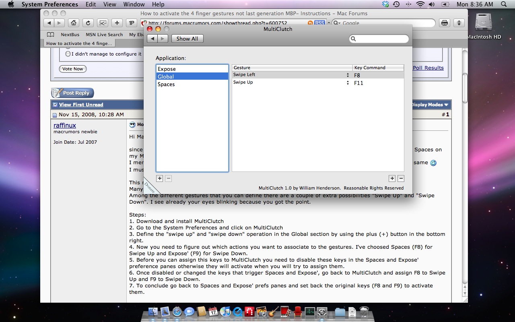Open the MSN Live Search bookmark
Screen dimensions: 515x322
point(104,35)
